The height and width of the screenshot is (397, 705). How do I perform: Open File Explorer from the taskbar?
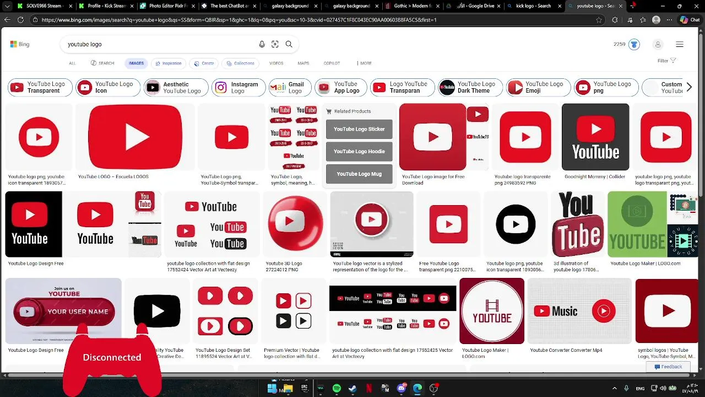[288, 388]
